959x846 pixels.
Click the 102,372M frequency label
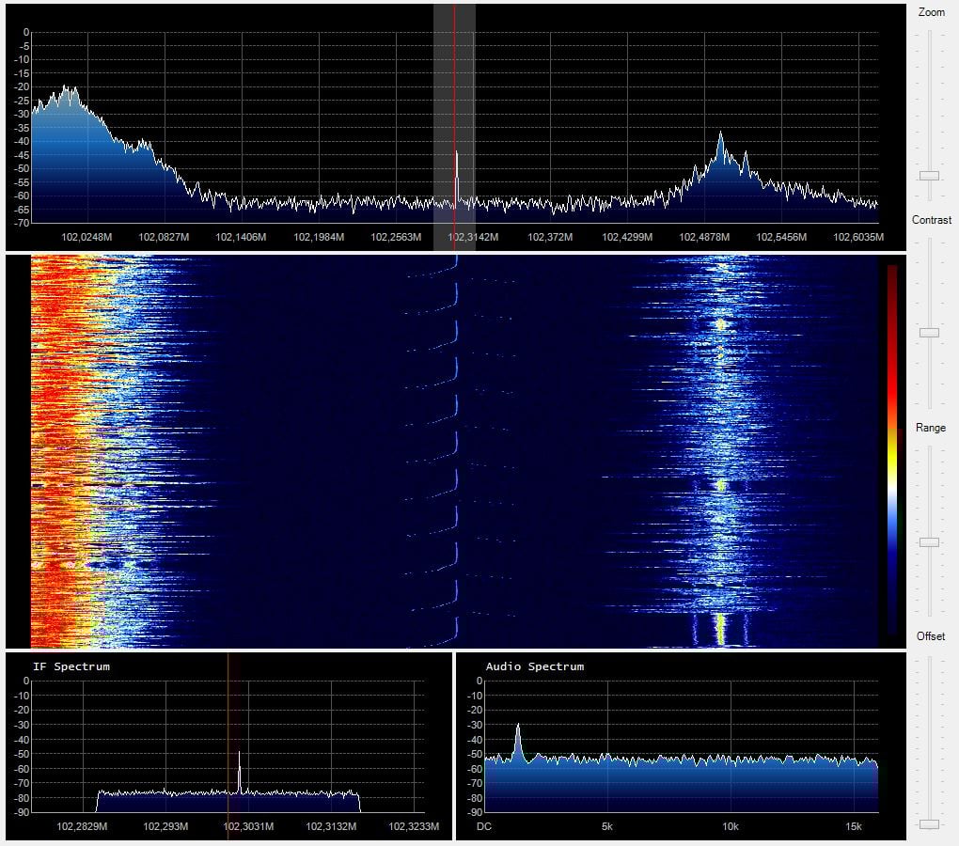(550, 237)
